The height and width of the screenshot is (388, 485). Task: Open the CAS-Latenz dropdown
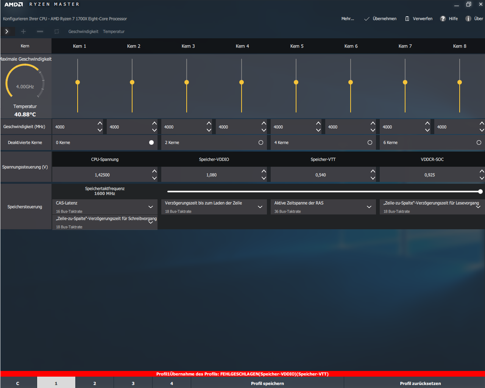[x=105, y=207]
